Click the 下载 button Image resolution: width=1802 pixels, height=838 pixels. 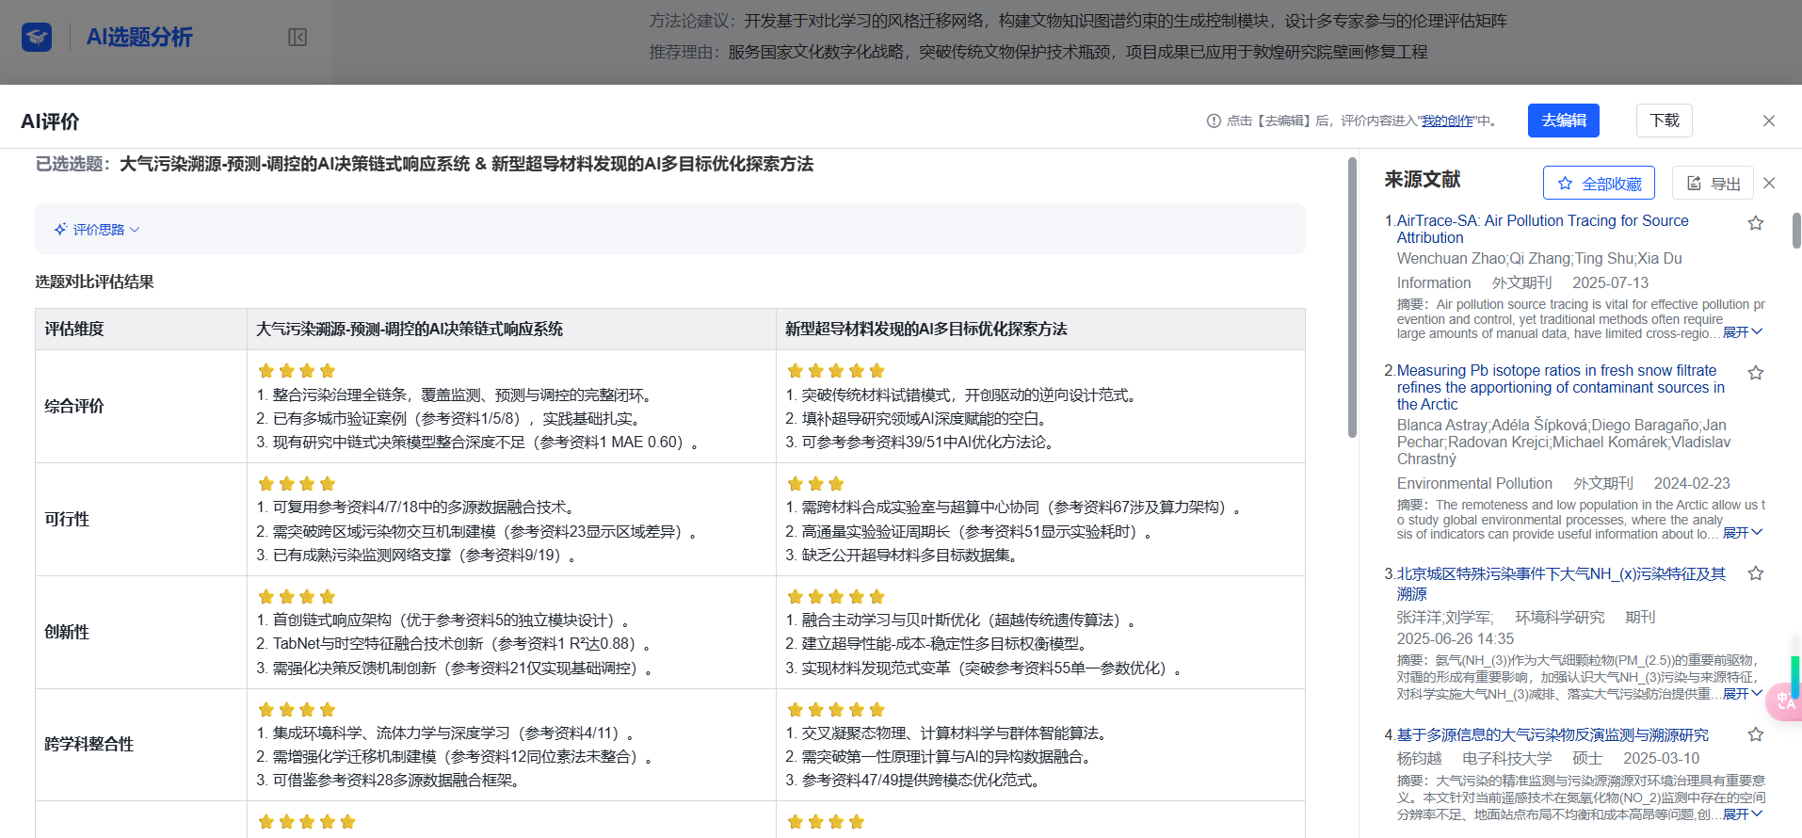pyautogui.click(x=1664, y=121)
